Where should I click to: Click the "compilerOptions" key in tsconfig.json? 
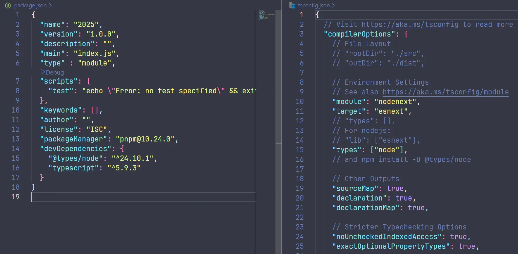pyautogui.click(x=359, y=34)
